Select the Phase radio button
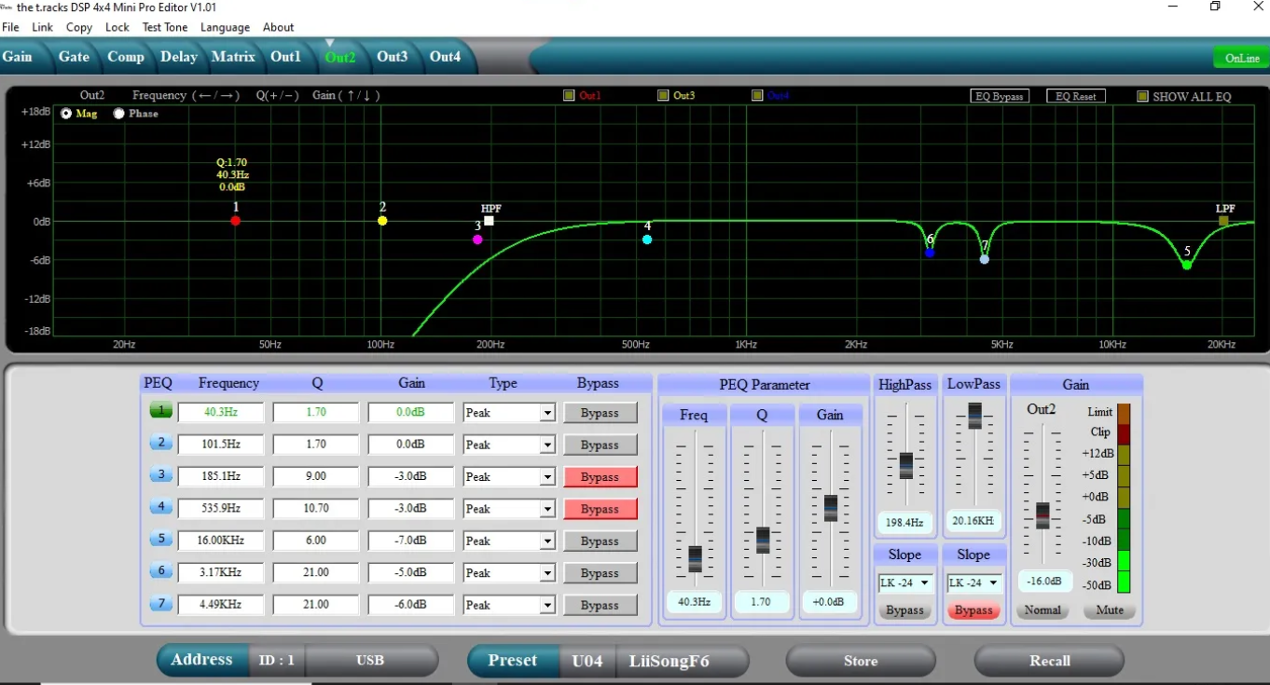 click(x=118, y=114)
